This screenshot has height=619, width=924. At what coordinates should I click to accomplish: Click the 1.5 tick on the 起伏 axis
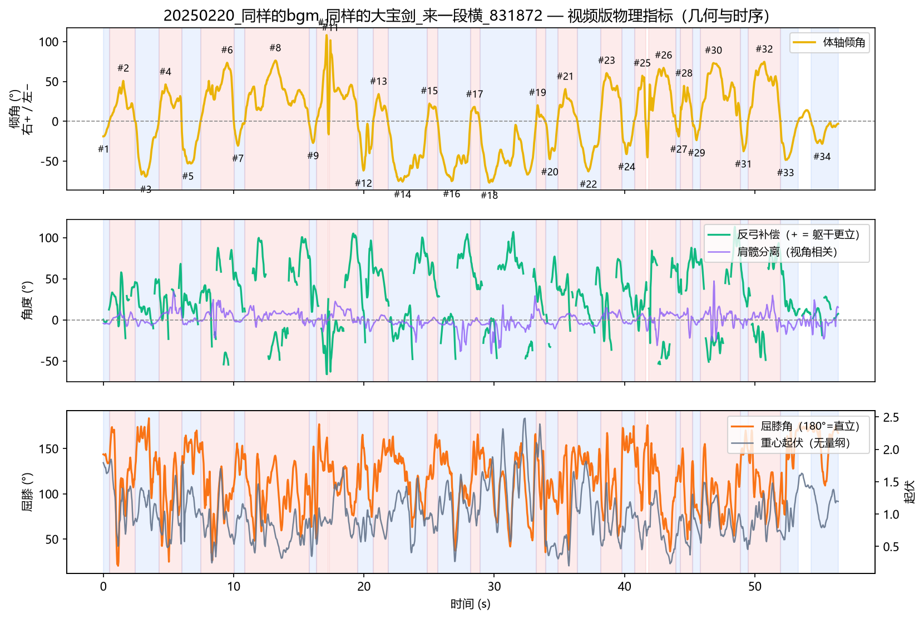click(891, 482)
